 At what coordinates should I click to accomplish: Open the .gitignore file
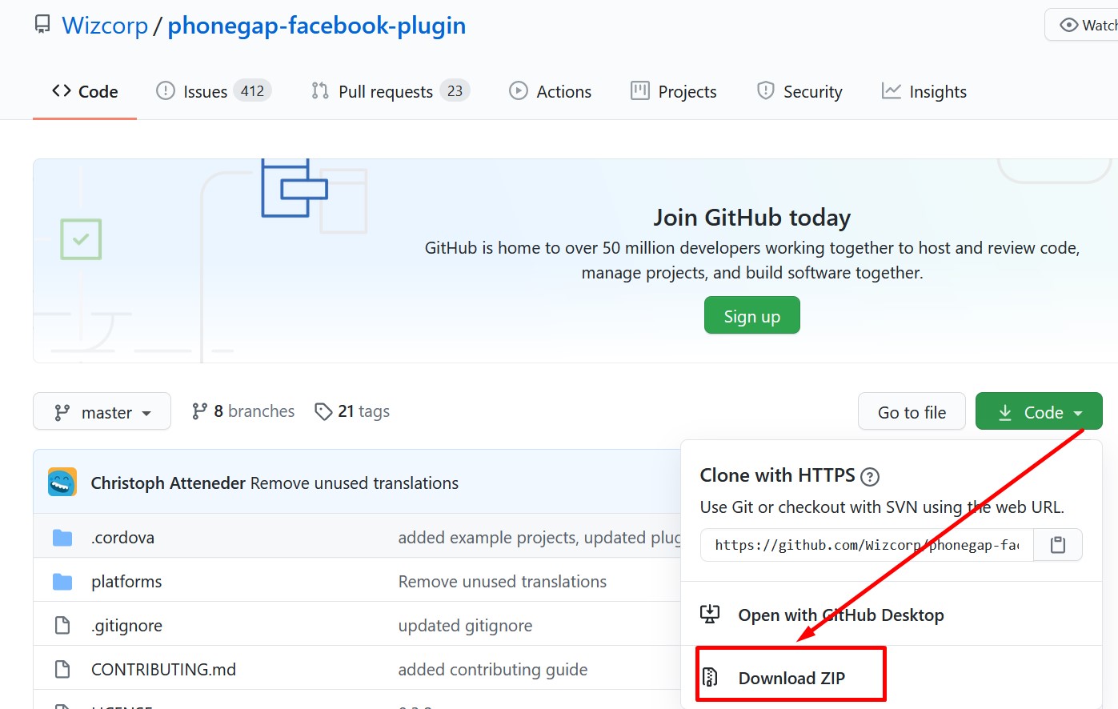(126, 626)
